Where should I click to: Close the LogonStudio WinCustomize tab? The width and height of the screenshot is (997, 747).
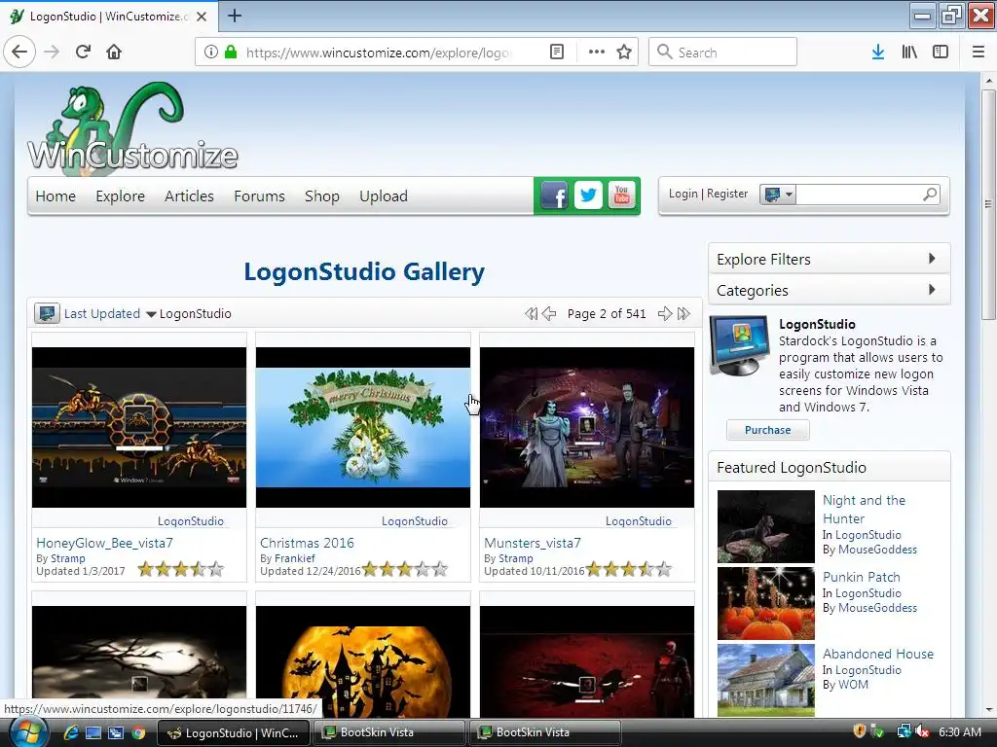[x=202, y=17]
